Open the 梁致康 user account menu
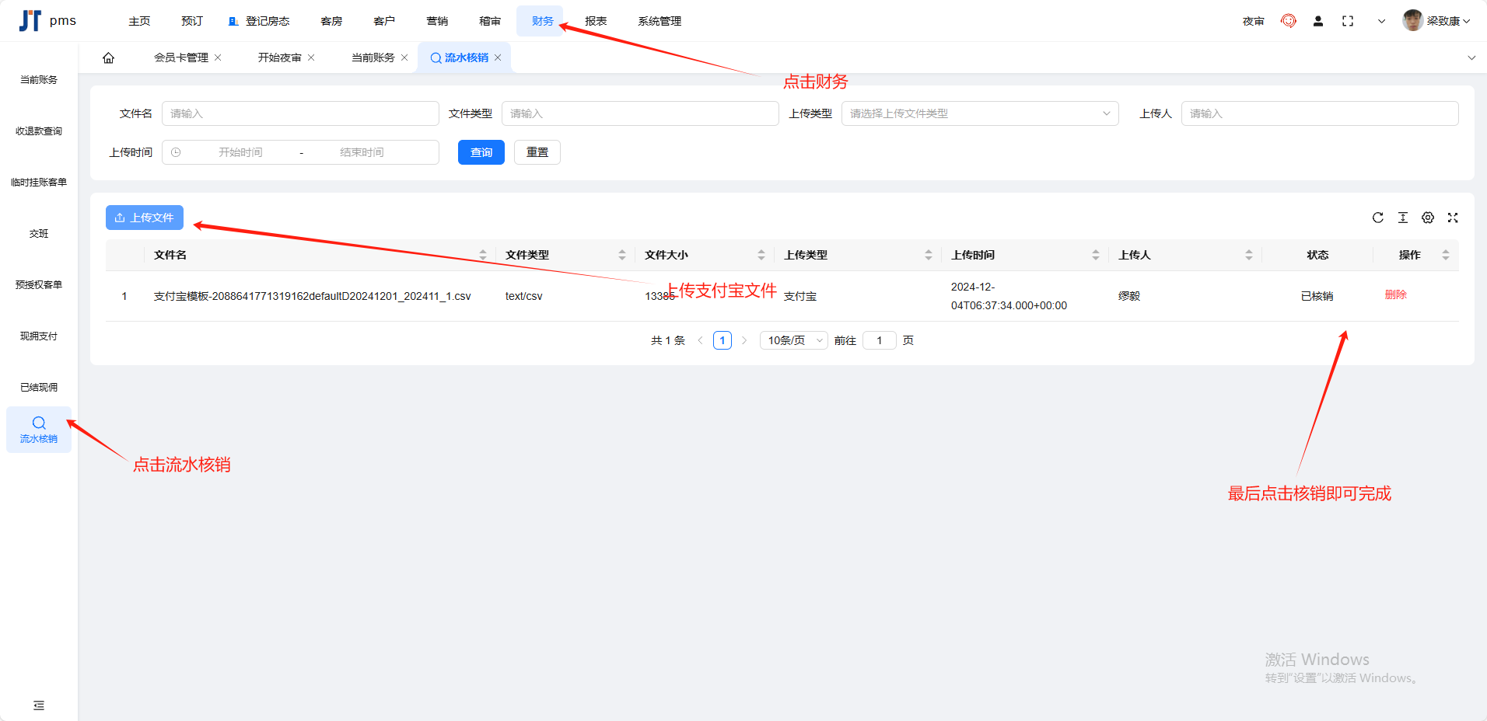The height and width of the screenshot is (721, 1487). [x=1436, y=21]
